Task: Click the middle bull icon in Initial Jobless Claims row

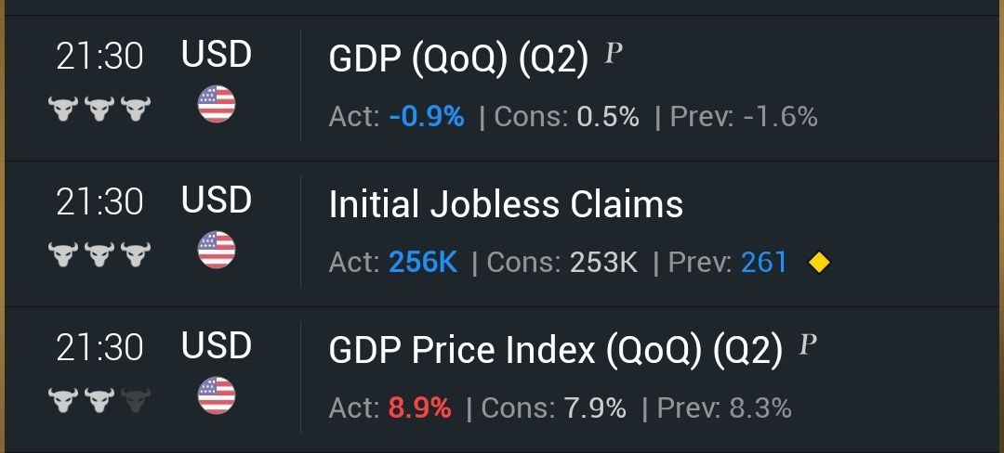Action: pos(99,254)
